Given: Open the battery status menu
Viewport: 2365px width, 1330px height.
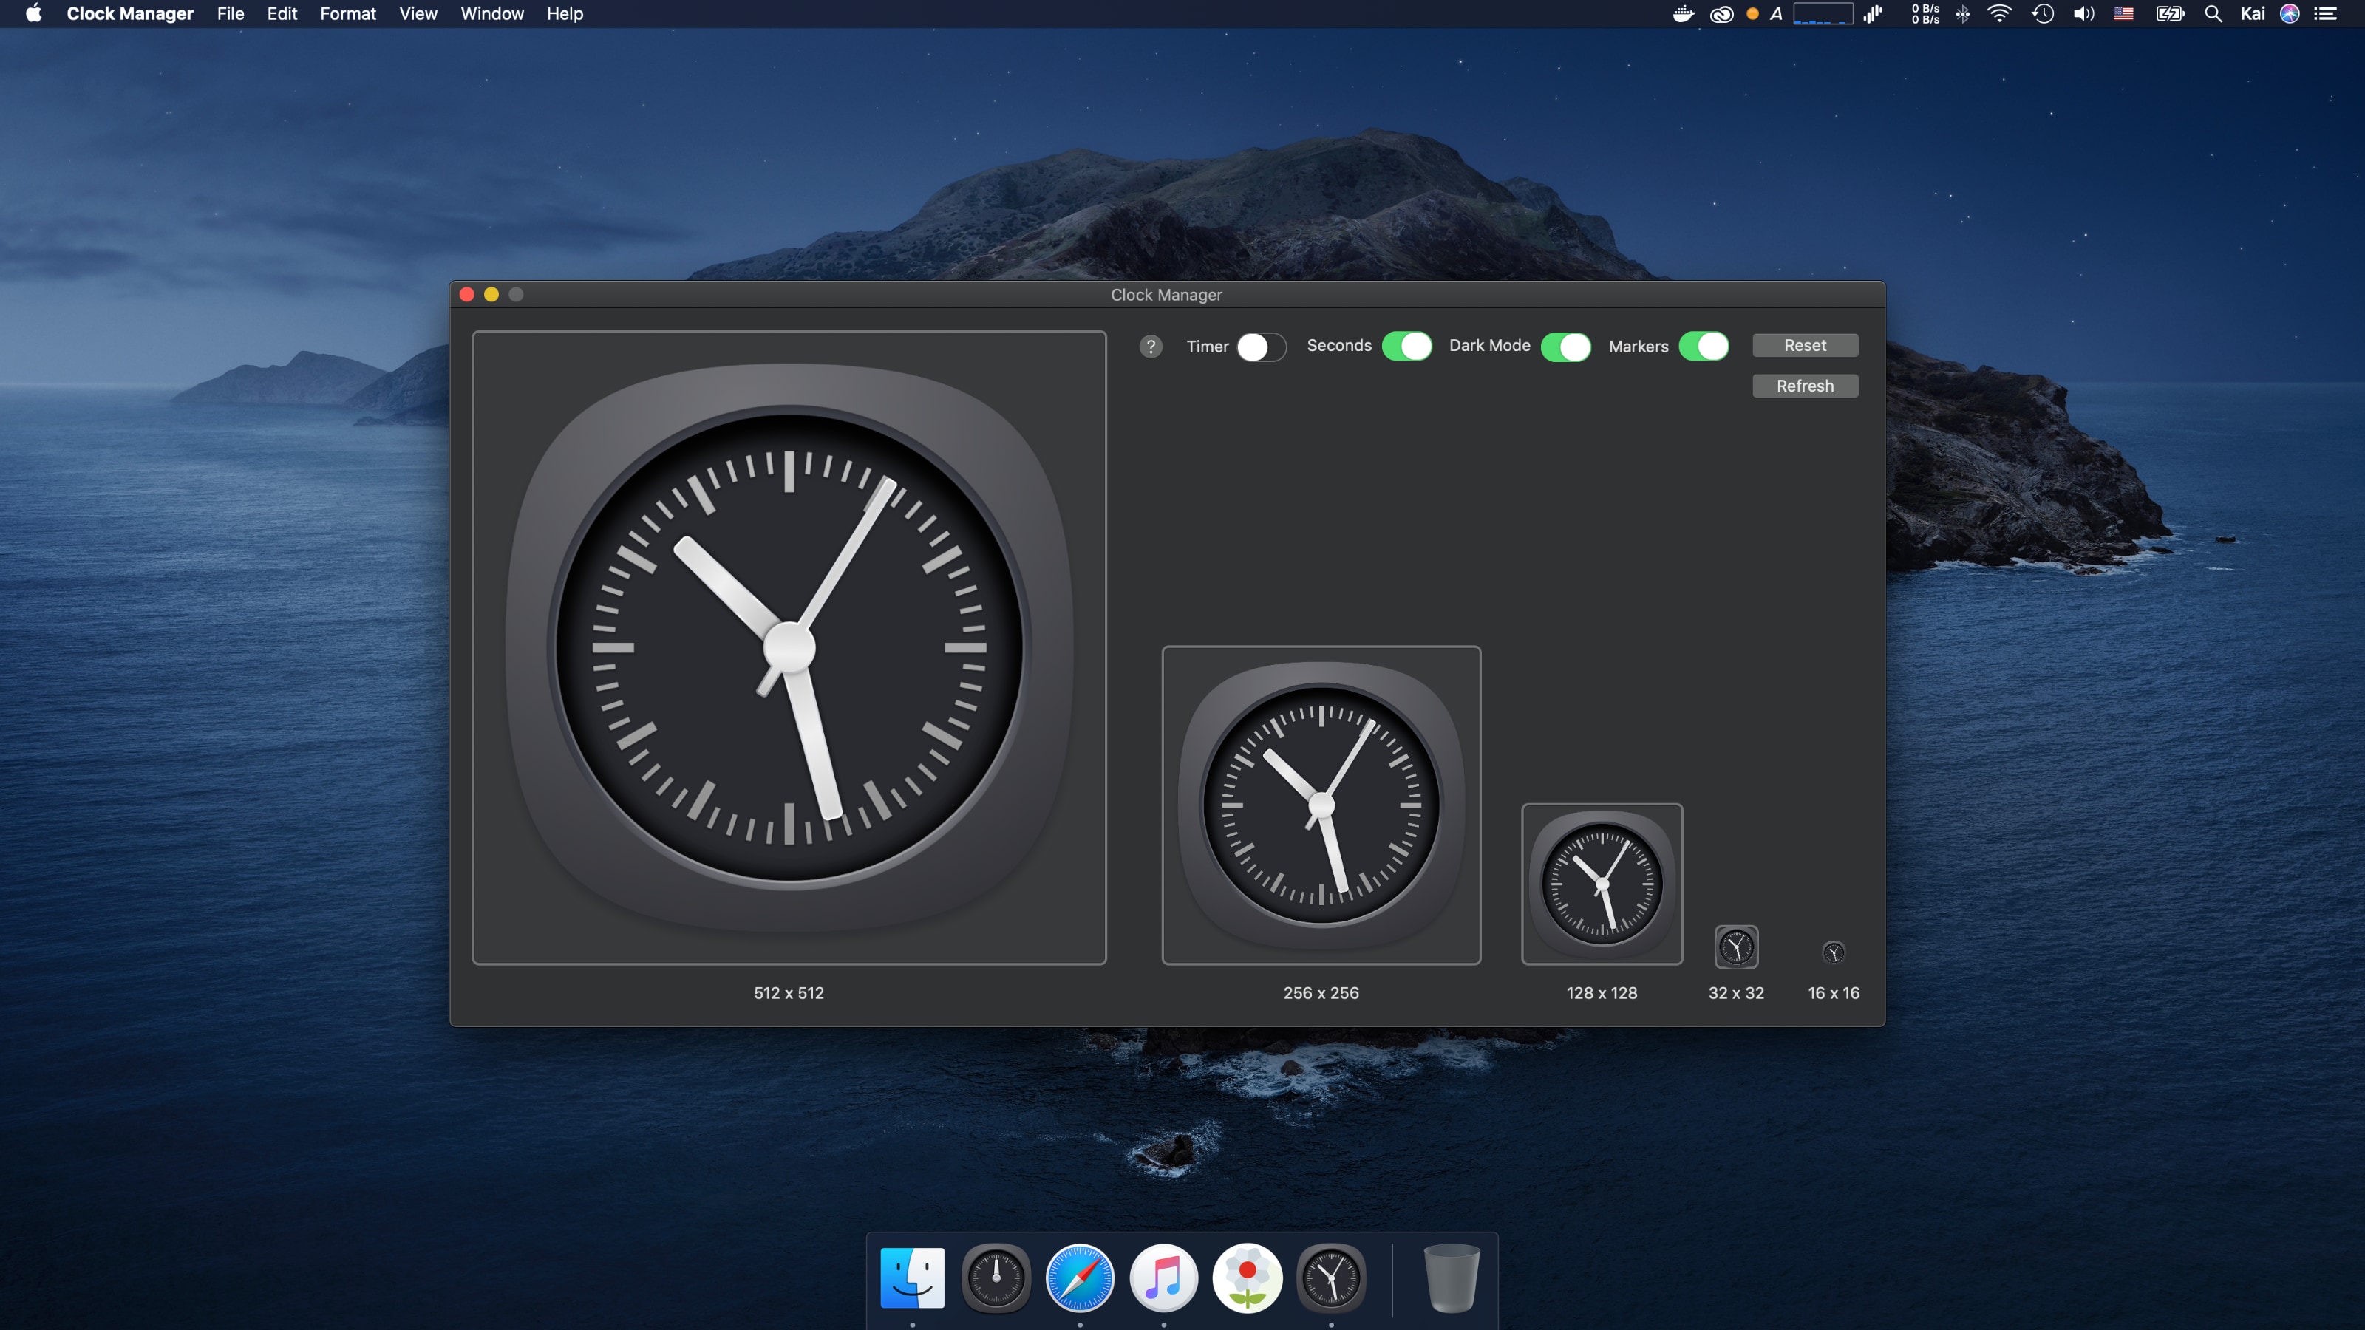Looking at the screenshot, I should [2171, 14].
